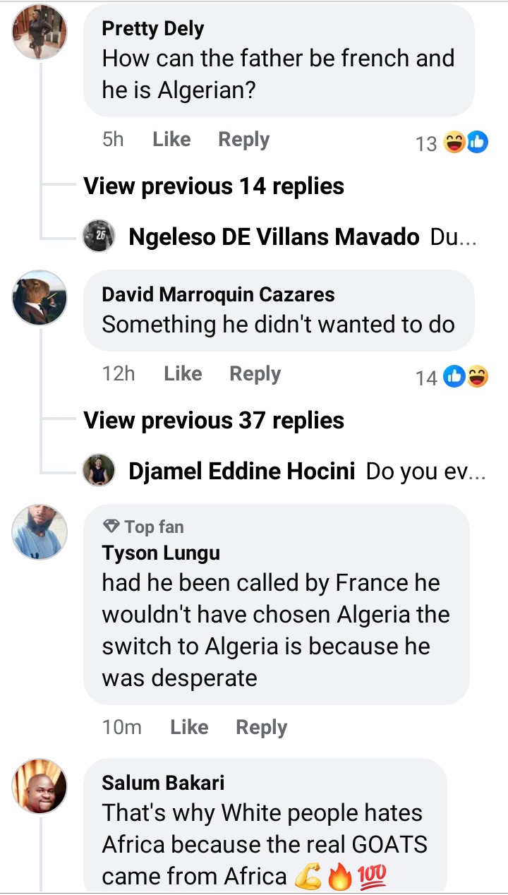Click the Top fan diamond badge
508x895 pixels.
click(111, 527)
